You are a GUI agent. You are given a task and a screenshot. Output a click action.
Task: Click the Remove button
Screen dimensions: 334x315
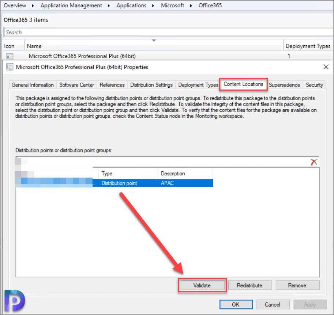(297, 285)
